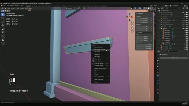Switch to the UV Editing workspace tab
This screenshot has width=189, height=106.
pos(48,6)
